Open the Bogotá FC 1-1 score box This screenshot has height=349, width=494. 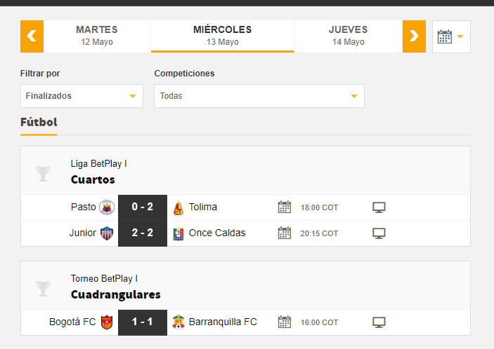[143, 322]
